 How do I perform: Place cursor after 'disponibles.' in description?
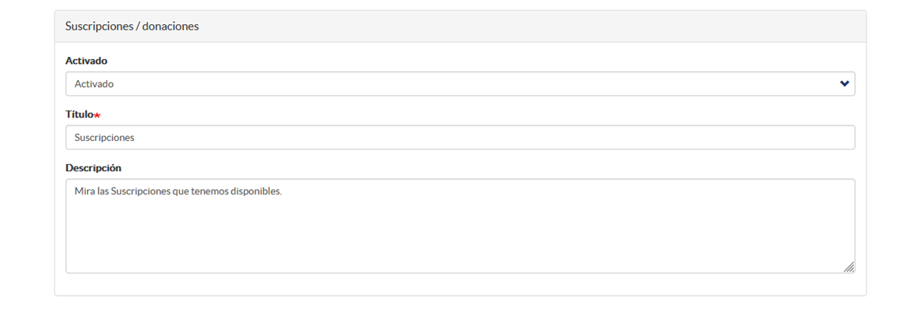(284, 191)
